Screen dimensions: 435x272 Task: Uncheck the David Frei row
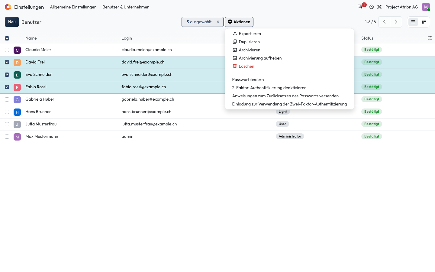7,62
